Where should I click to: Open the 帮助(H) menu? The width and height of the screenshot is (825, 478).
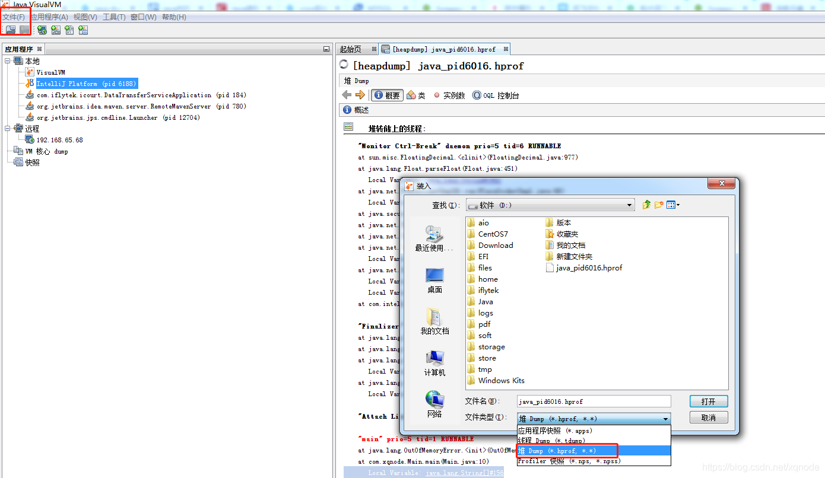tap(174, 17)
